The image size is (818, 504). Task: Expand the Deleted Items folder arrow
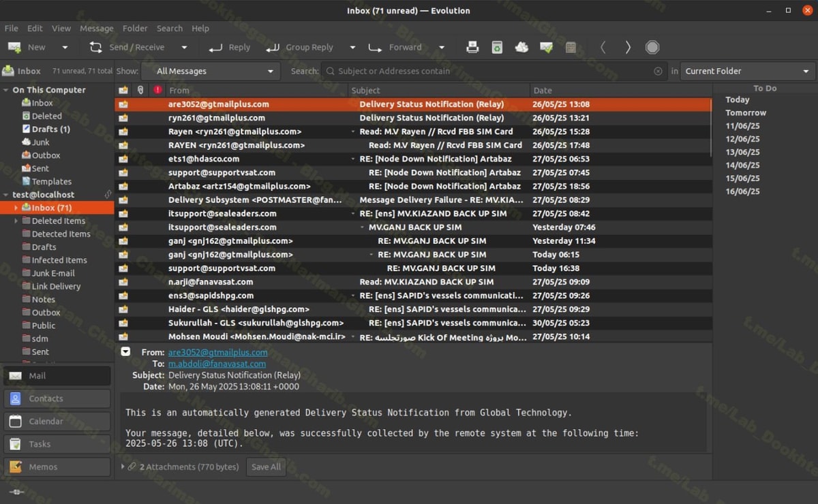(16, 221)
